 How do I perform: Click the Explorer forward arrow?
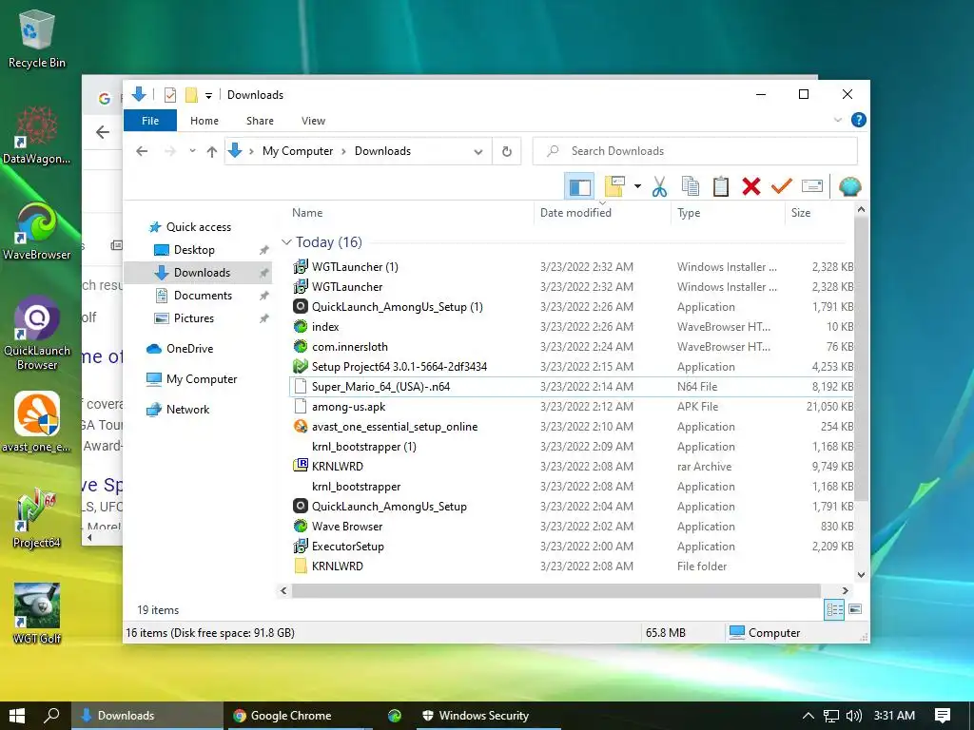(x=169, y=151)
